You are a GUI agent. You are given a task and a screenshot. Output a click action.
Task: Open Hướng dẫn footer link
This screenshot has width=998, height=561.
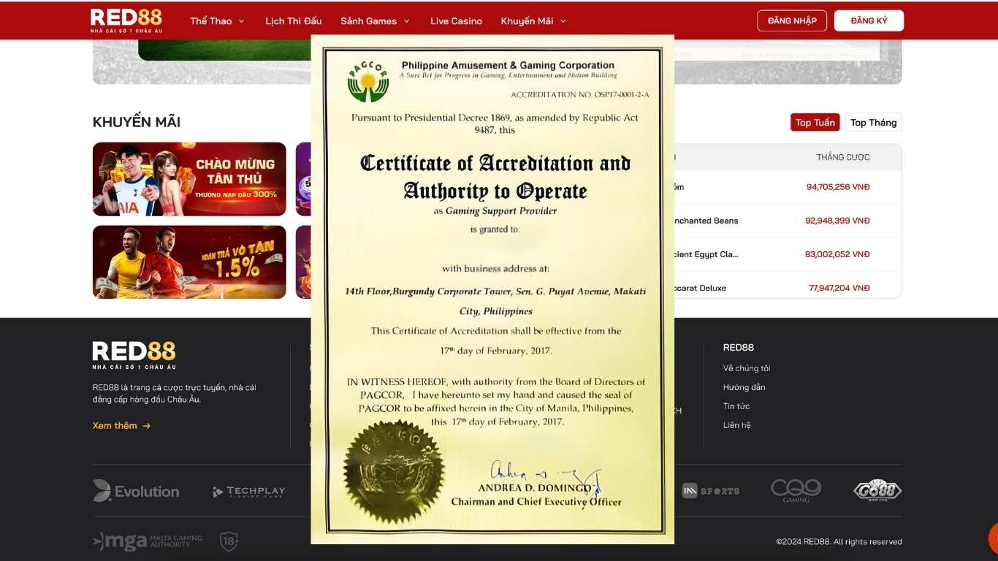(744, 387)
